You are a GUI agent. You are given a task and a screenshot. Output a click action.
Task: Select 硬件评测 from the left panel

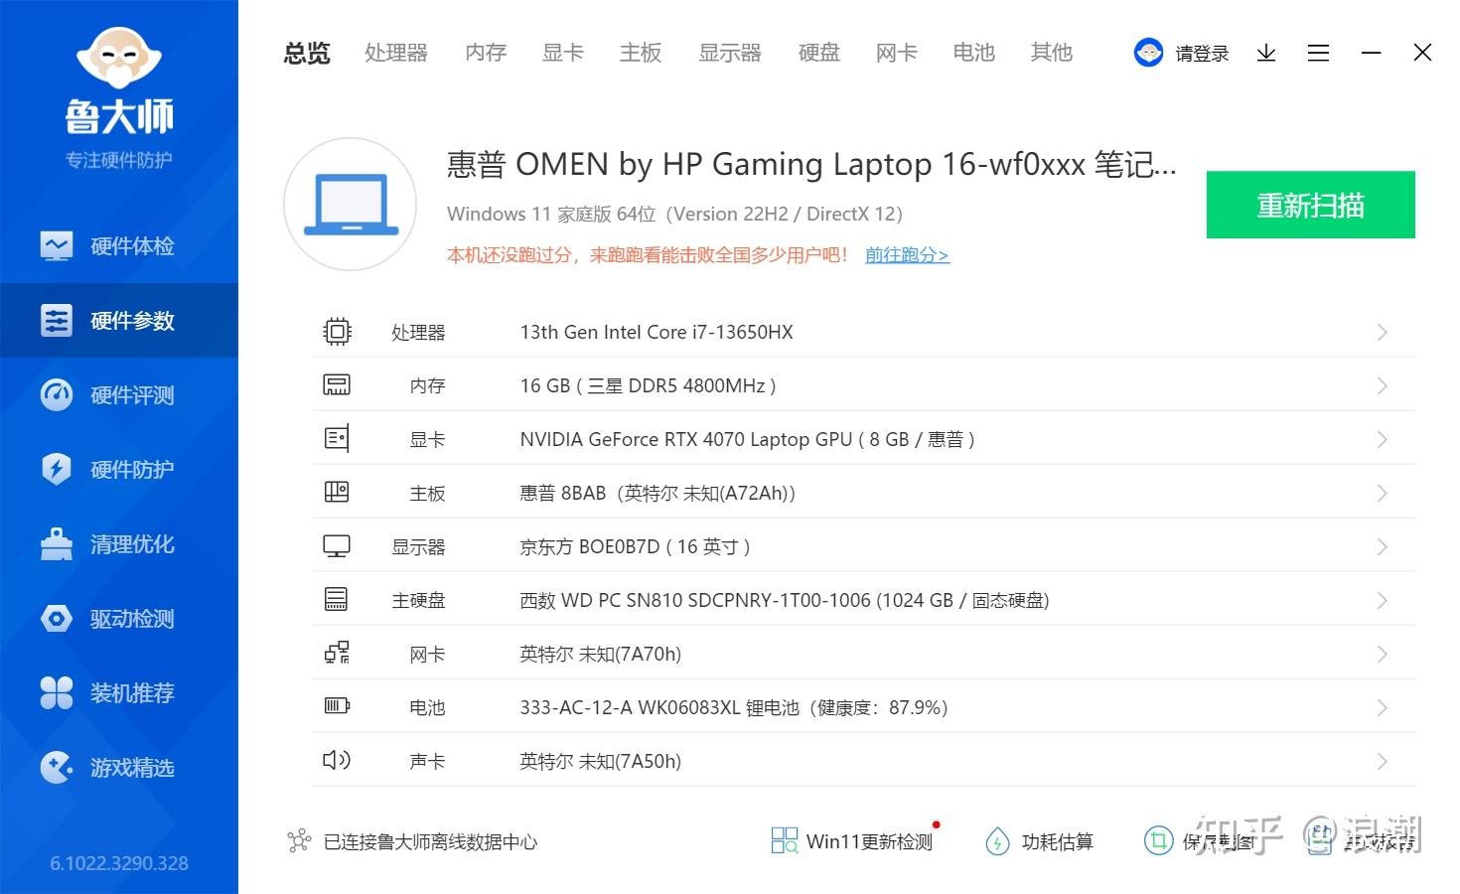[x=119, y=394]
